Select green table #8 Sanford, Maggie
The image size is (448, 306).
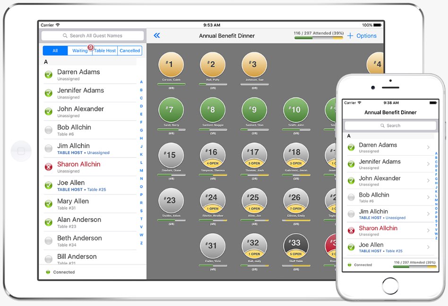(213, 110)
